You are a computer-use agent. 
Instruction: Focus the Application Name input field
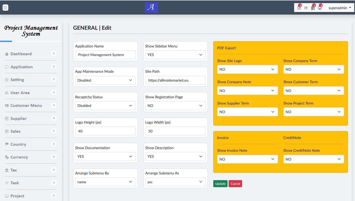(x=105, y=55)
